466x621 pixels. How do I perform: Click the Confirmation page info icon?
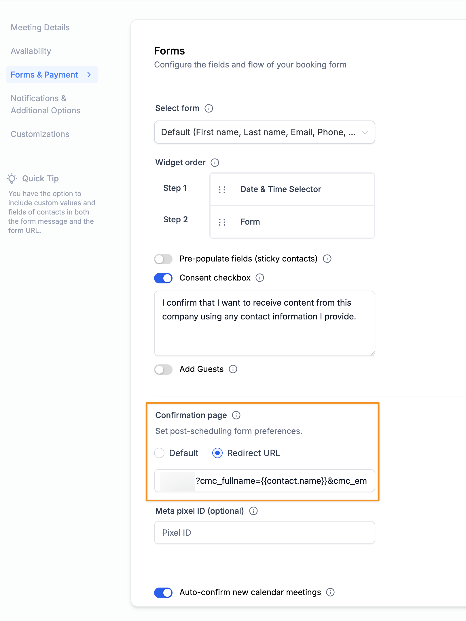[236, 415]
